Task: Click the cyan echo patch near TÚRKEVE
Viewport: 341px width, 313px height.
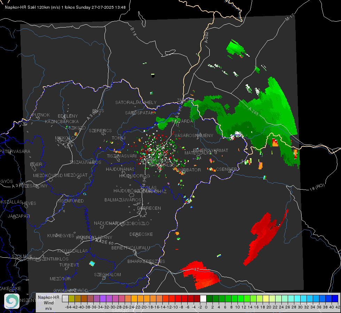Action: click(92, 264)
